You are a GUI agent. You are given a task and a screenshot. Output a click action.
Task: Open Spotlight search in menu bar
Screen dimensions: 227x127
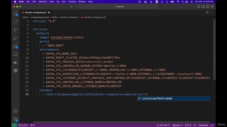click(x=183, y=1)
